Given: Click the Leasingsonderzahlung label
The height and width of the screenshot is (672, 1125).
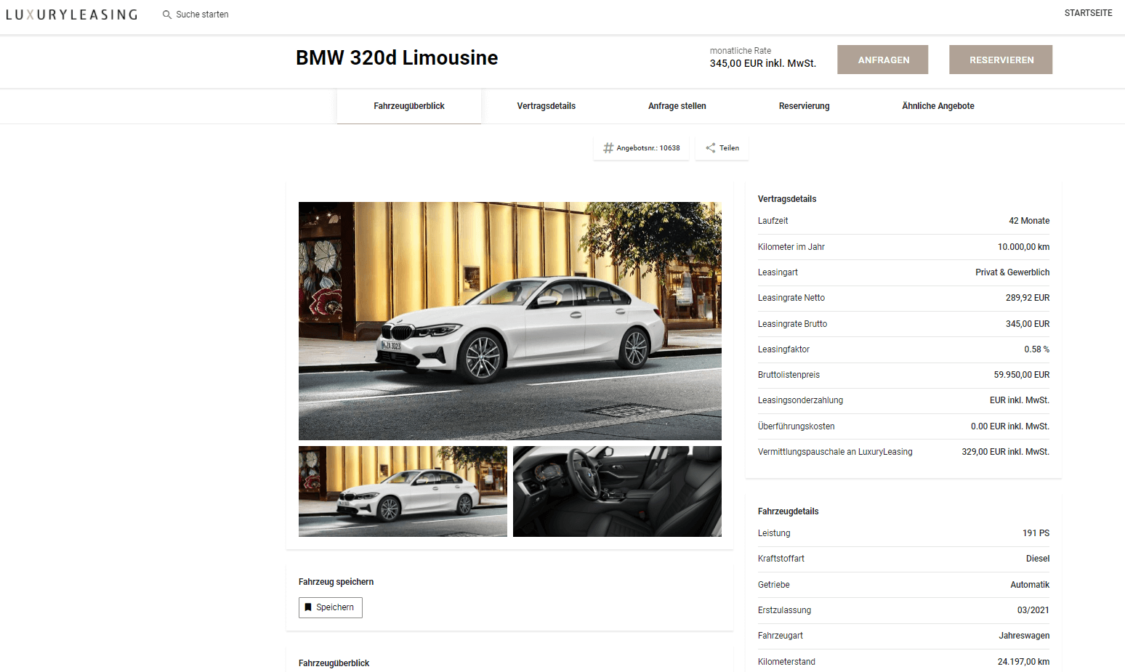Looking at the screenshot, I should (800, 400).
